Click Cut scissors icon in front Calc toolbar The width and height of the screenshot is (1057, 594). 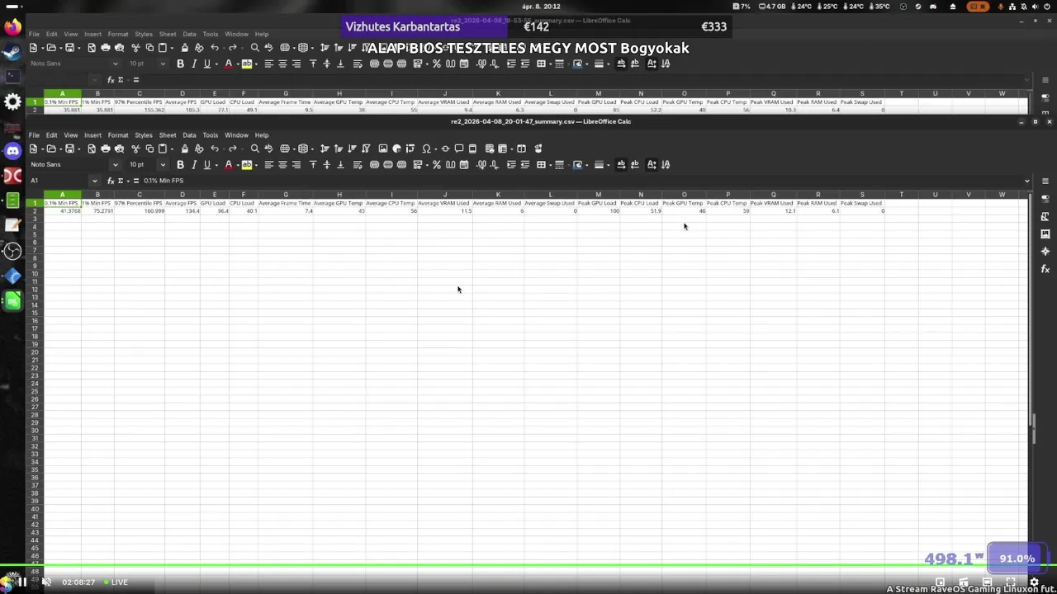(x=135, y=148)
